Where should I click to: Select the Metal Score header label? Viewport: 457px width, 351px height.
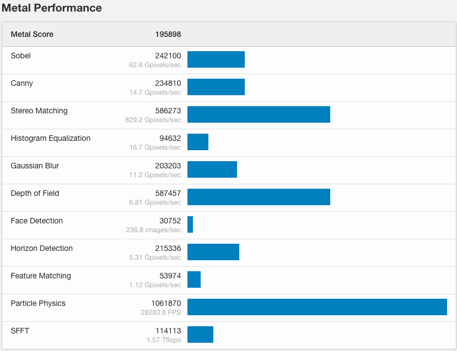coord(32,34)
